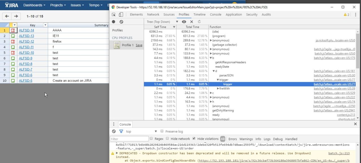Click the Profile 1 CPU profile icon

pyautogui.click(x=117, y=45)
